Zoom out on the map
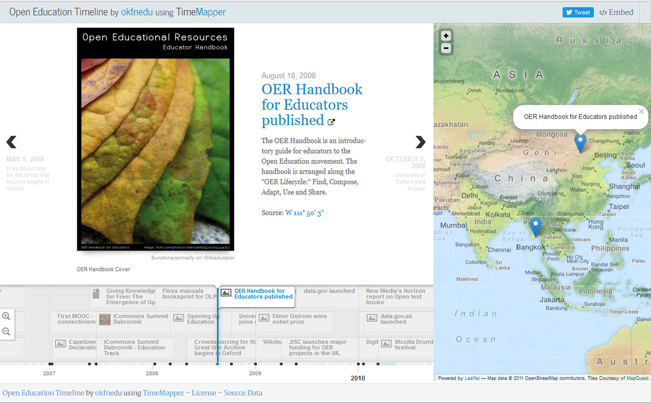This screenshot has height=403, width=651. point(446,48)
